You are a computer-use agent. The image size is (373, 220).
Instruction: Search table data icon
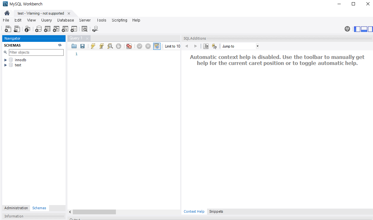coord(85,29)
